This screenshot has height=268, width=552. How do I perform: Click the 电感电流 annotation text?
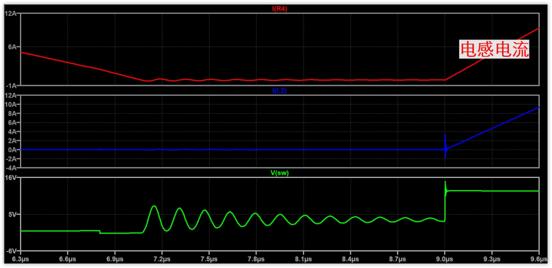[495, 49]
